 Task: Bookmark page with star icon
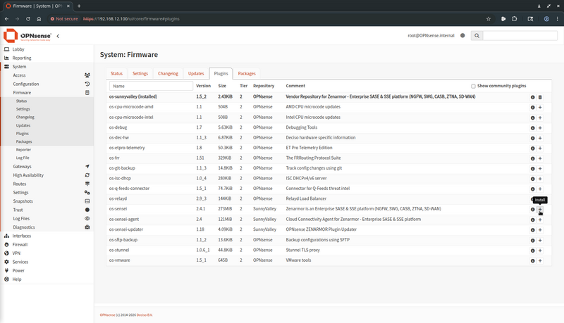tap(489, 19)
